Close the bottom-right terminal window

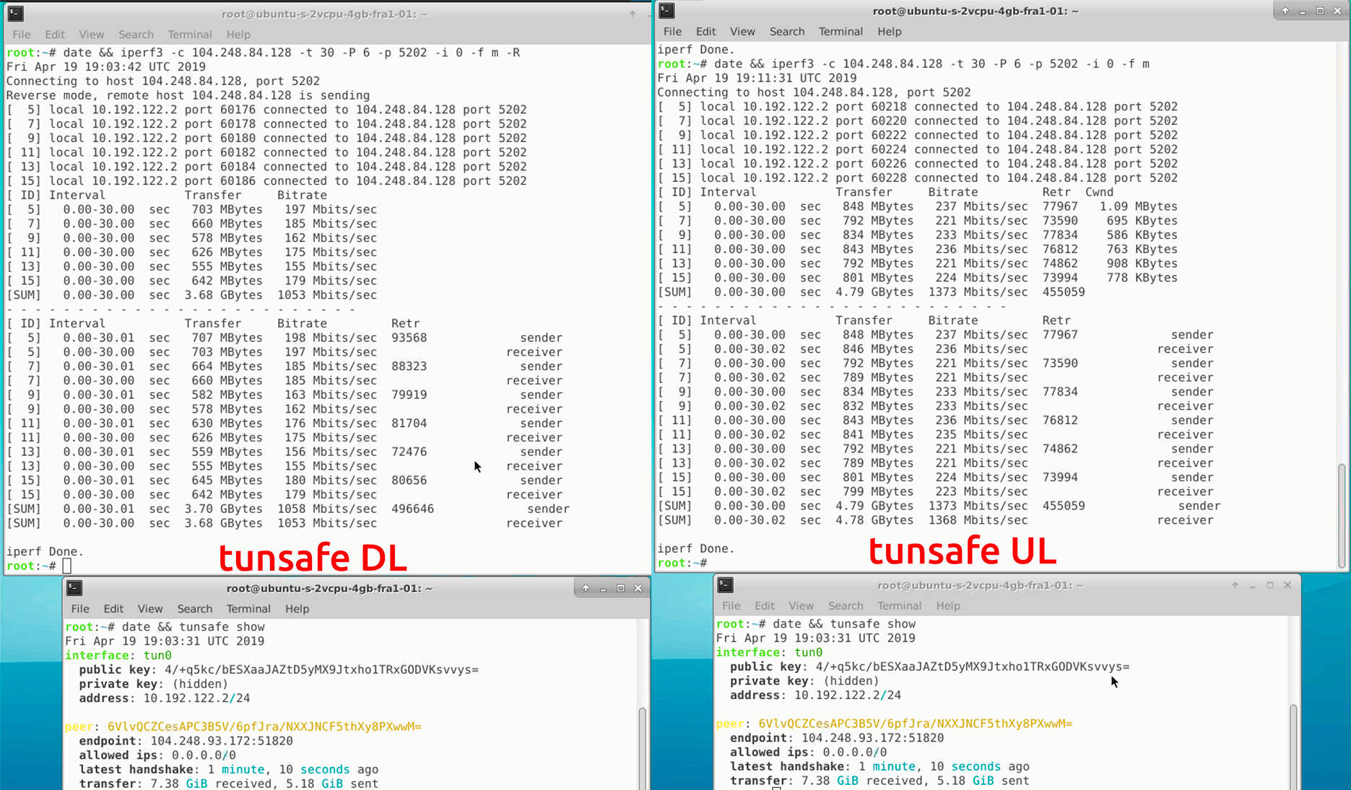(1287, 585)
